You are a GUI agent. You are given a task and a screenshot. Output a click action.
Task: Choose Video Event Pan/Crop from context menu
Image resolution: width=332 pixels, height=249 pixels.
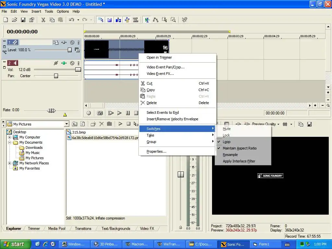tap(177, 67)
